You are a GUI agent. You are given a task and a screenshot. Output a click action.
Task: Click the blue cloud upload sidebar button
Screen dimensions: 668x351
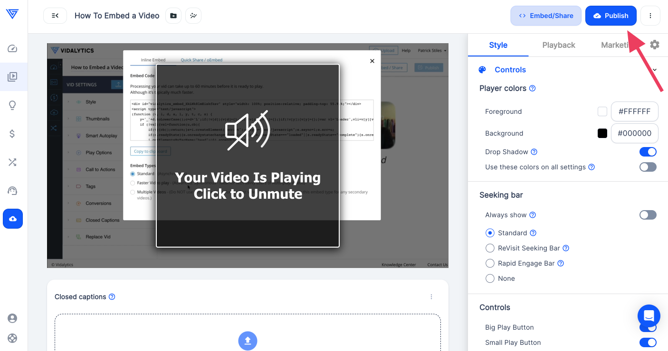(x=13, y=219)
